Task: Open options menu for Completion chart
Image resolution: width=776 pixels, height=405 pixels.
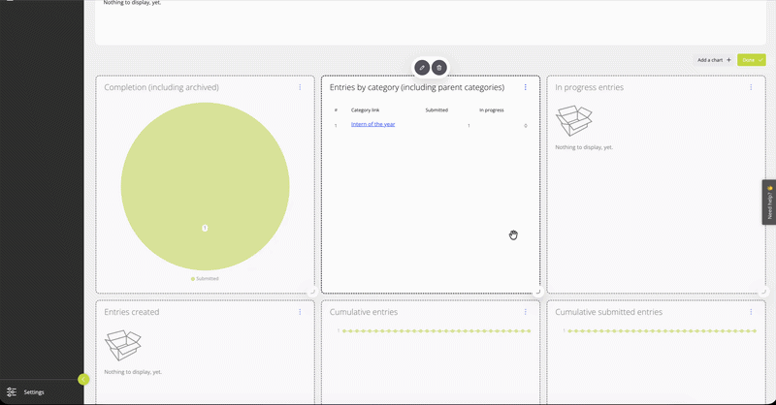Action: pos(300,87)
